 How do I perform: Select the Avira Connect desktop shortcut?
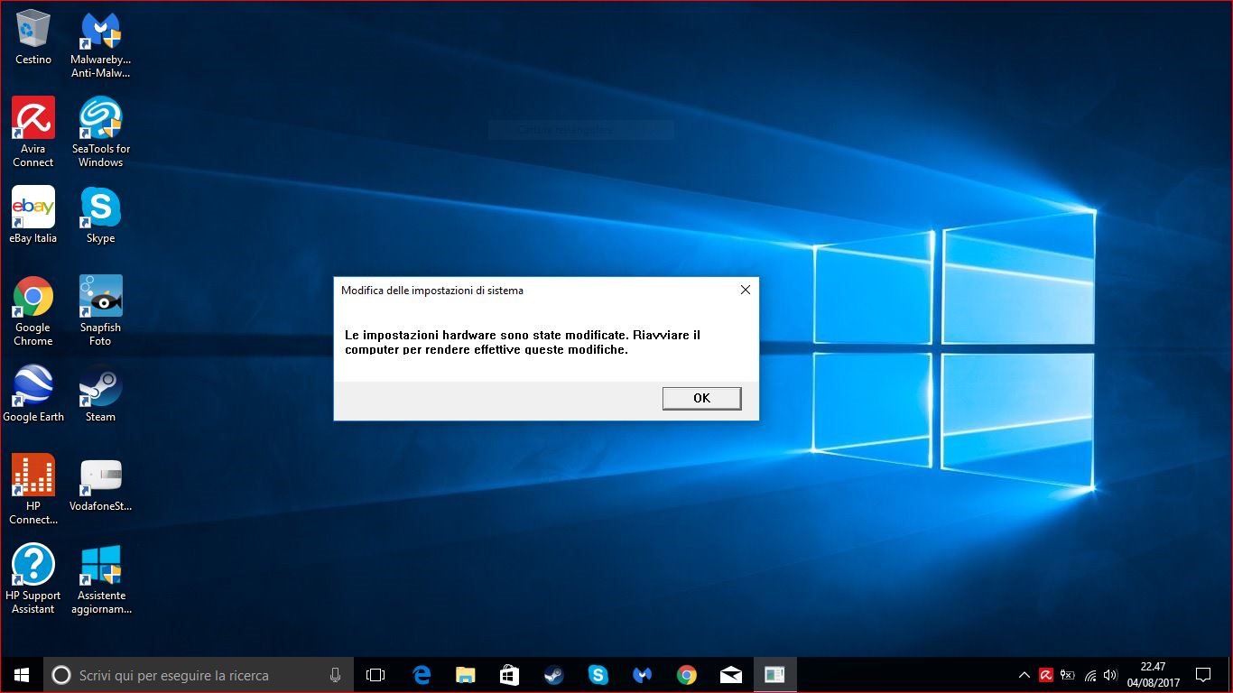coord(33,132)
